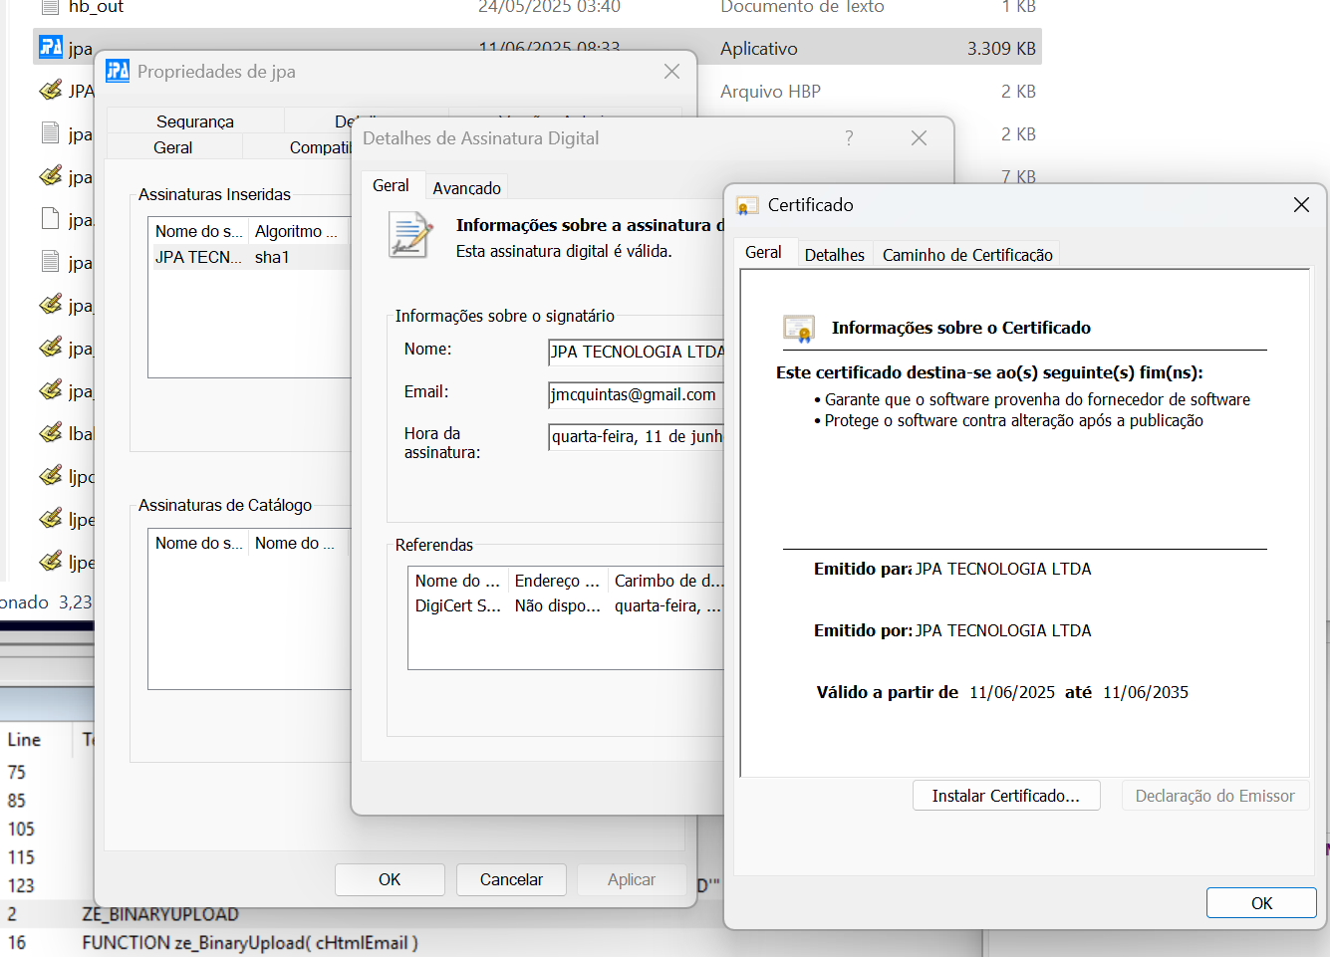The image size is (1330, 957).
Task: Click the certificate badge icon beside Informações sobre o Certificado
Action: 799,329
